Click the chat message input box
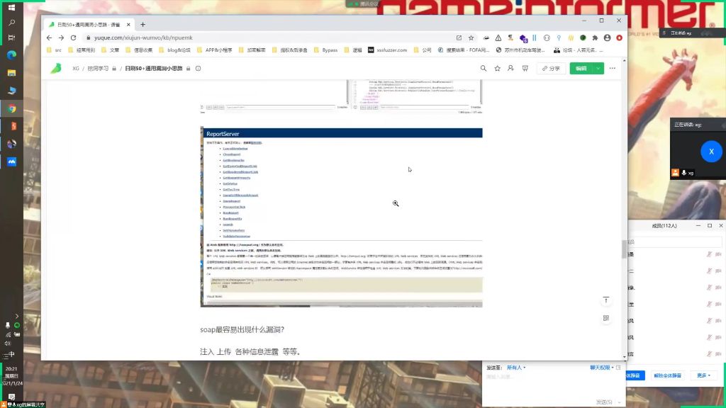 click(x=553, y=385)
